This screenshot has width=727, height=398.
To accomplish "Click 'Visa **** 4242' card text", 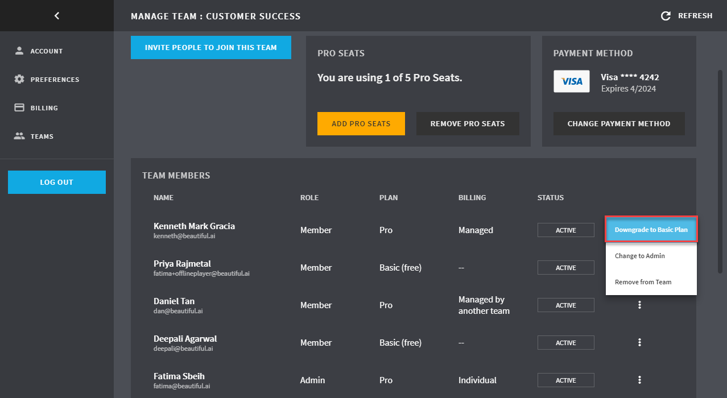I will click(x=630, y=77).
